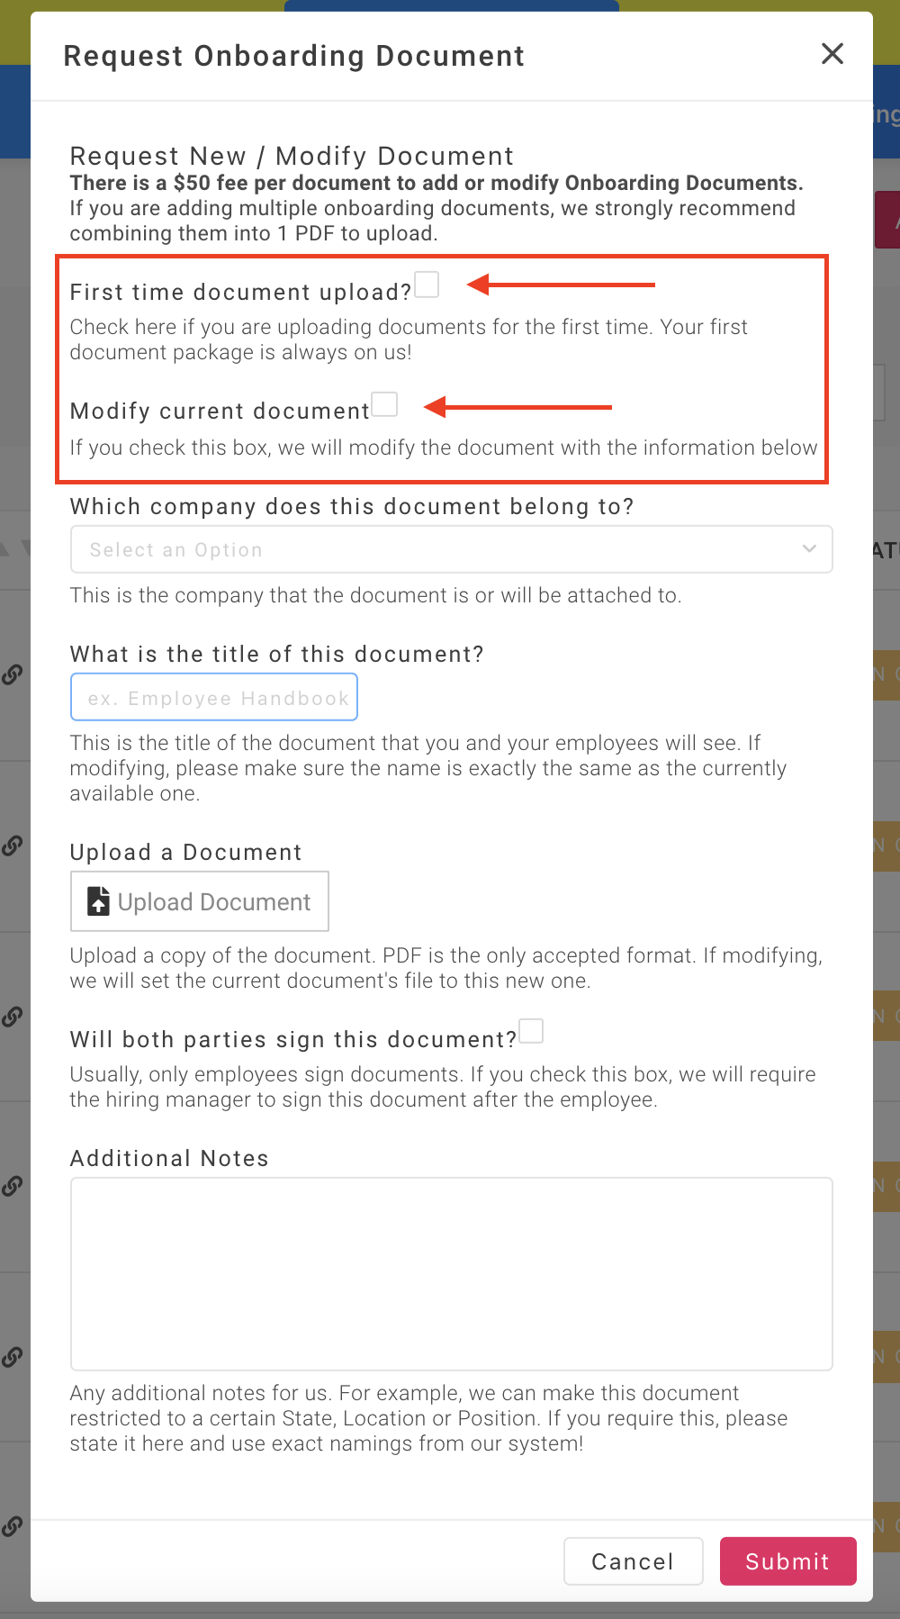Image resolution: width=900 pixels, height=1619 pixels.
Task: Click the third link icon on left edge
Action: 12,1017
